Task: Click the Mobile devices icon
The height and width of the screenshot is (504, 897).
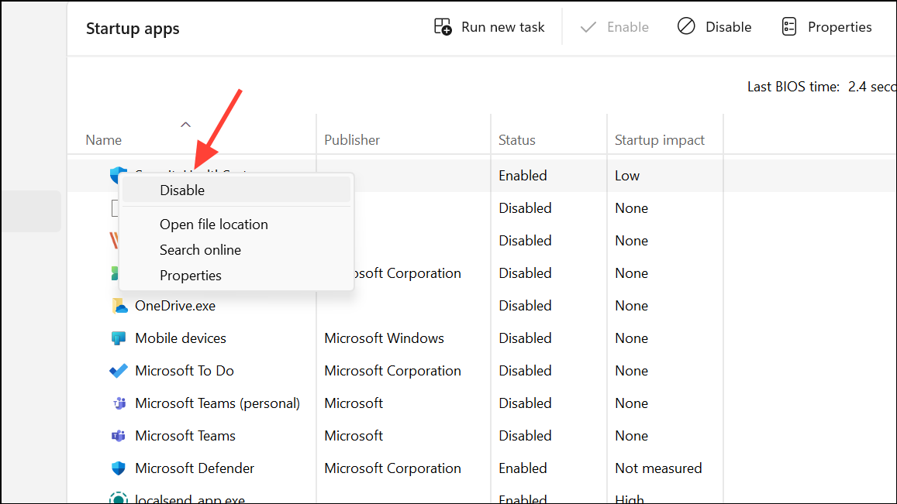Action: pos(119,338)
